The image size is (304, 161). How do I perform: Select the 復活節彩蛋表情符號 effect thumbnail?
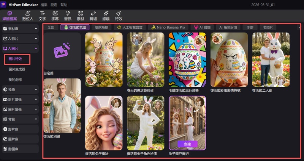tap(229, 59)
